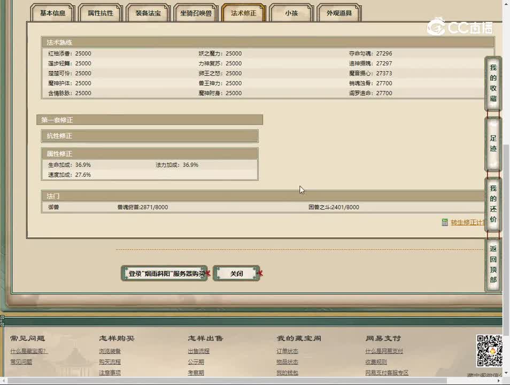Click the 足迹 sidebar button
The width and height of the screenshot is (510, 385).
493,144
